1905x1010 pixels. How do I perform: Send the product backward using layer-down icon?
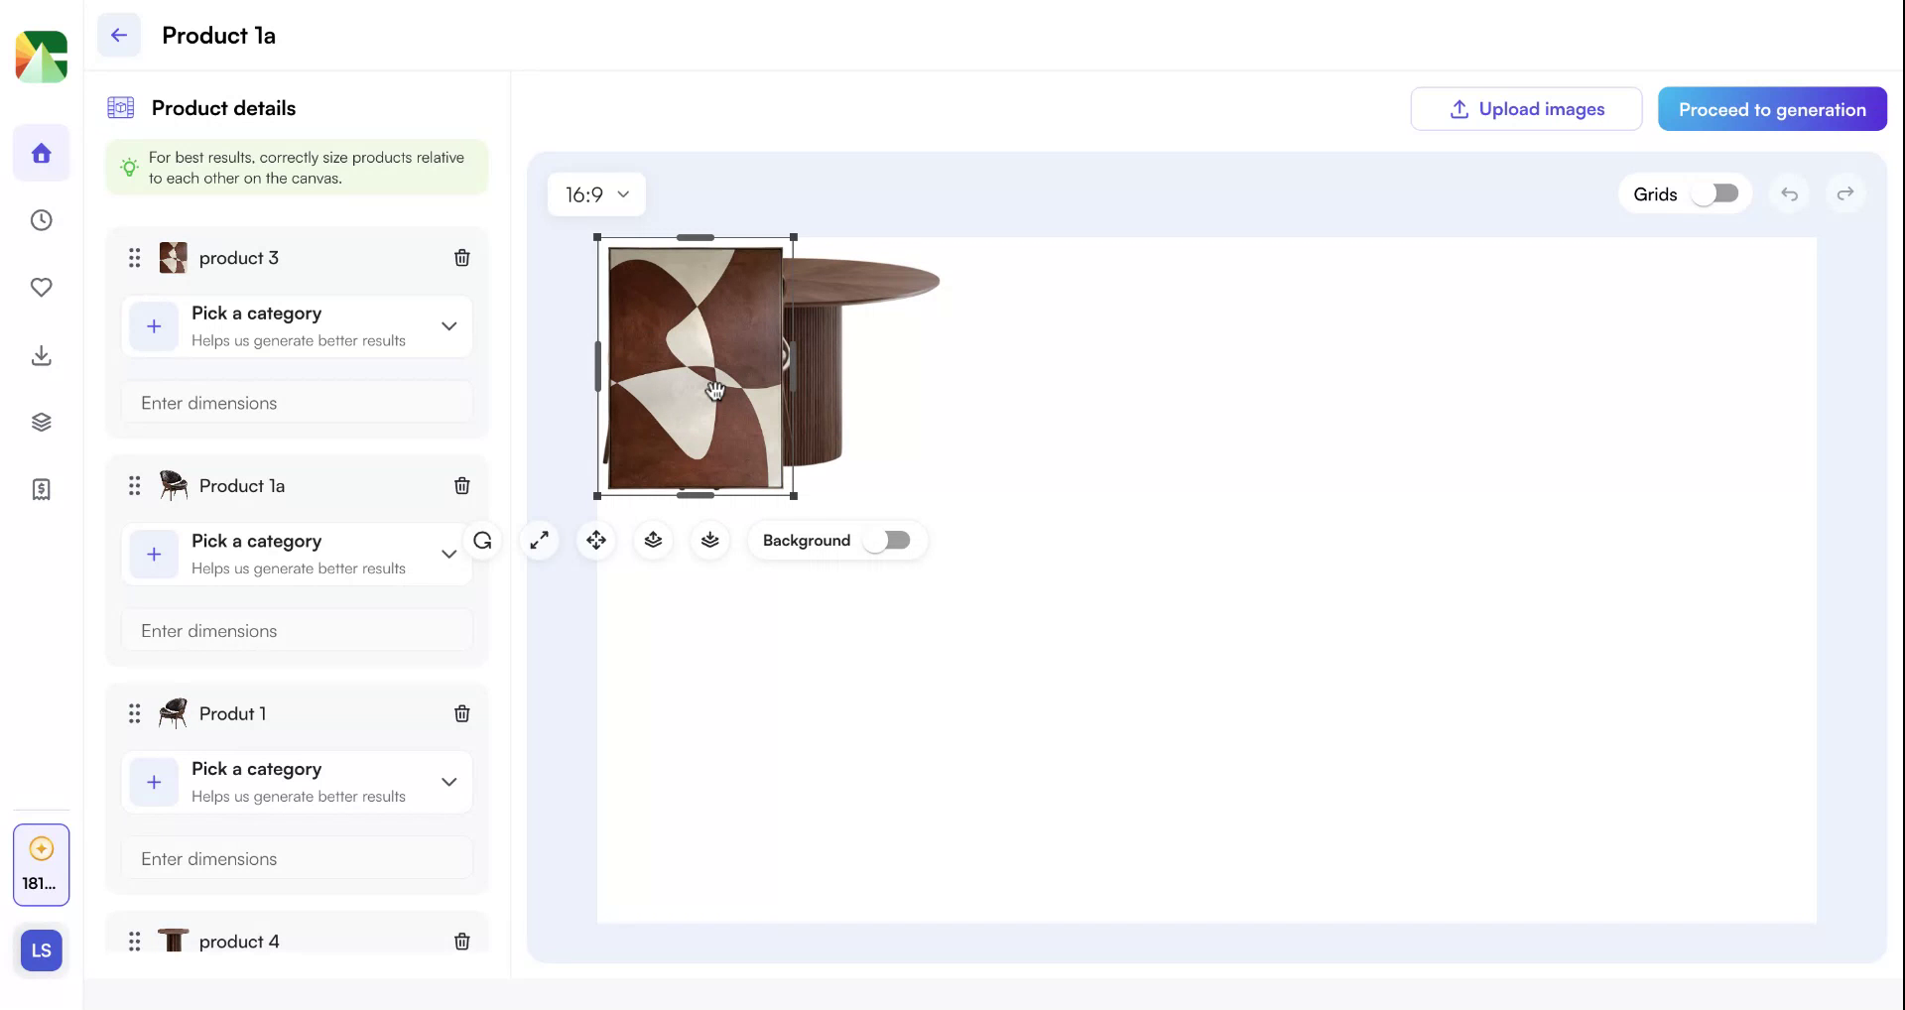[x=709, y=540]
